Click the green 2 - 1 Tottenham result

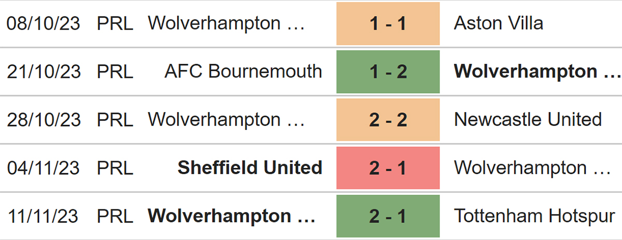pyautogui.click(x=388, y=216)
